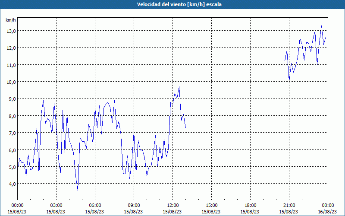Pick the 7,0 y-axis value
This screenshot has width=345, height=216.
pyautogui.click(x=12, y=133)
